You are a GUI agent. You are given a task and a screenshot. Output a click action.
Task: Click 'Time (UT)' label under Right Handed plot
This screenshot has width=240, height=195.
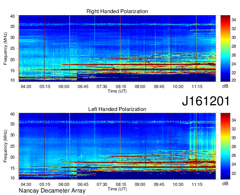tap(117, 91)
